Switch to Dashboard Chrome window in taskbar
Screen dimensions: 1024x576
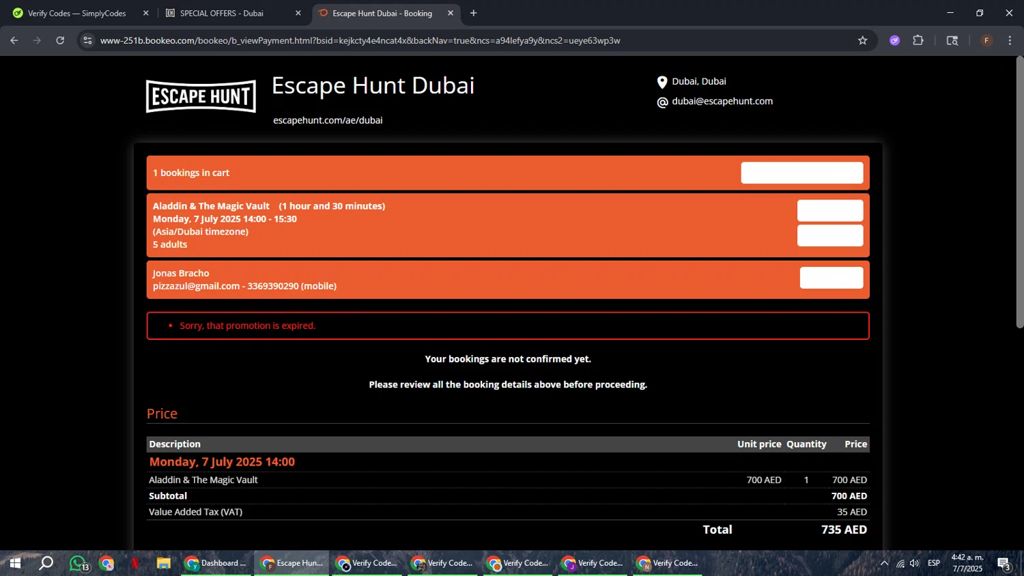216,563
